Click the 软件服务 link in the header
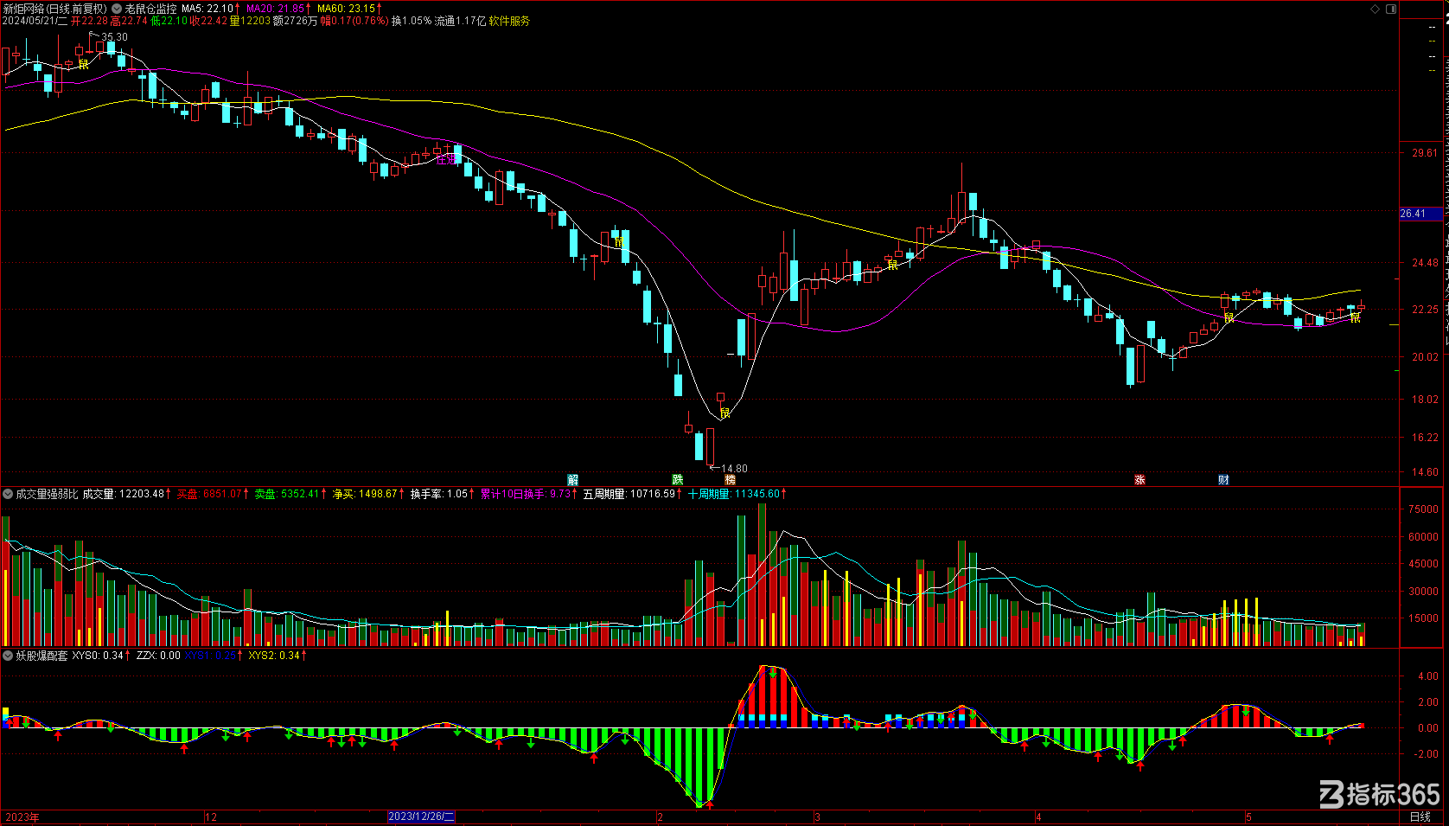Screen dimensions: 1449x826 [509, 21]
